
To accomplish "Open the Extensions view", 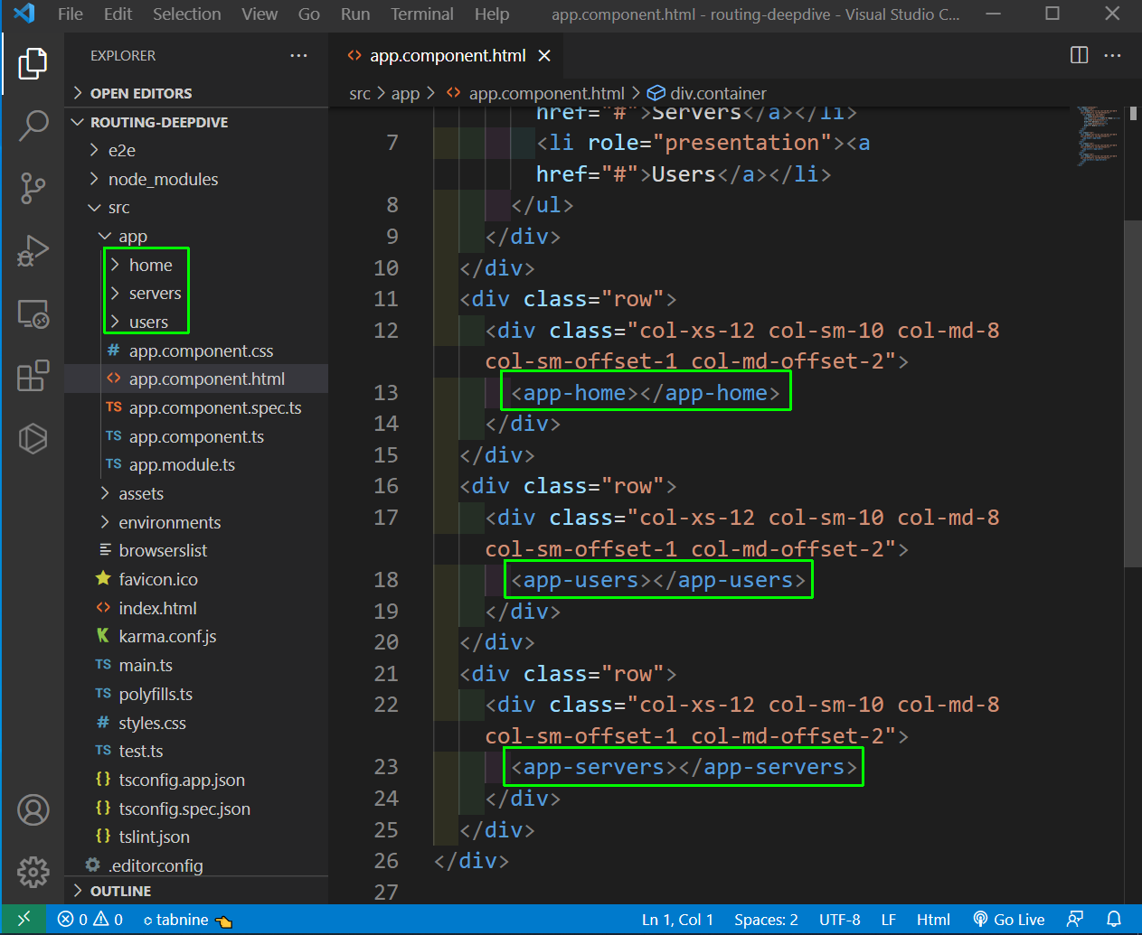I will click(33, 376).
